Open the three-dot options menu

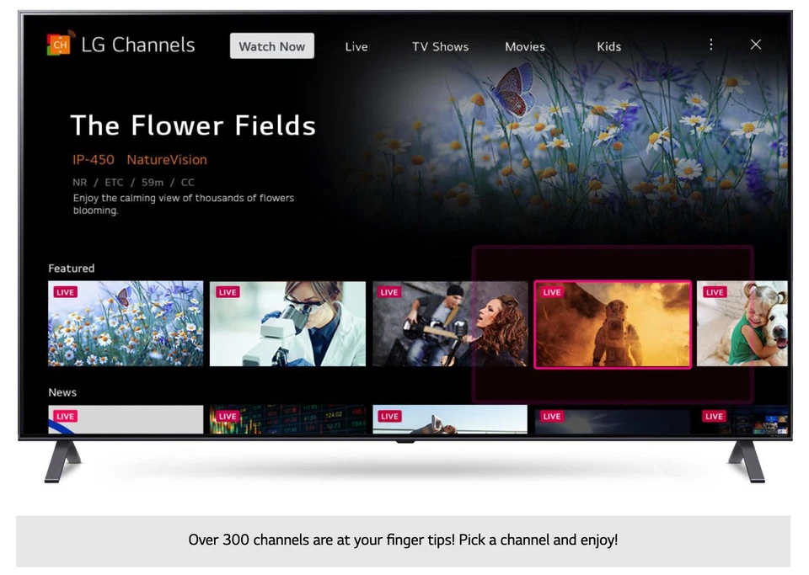pos(711,45)
